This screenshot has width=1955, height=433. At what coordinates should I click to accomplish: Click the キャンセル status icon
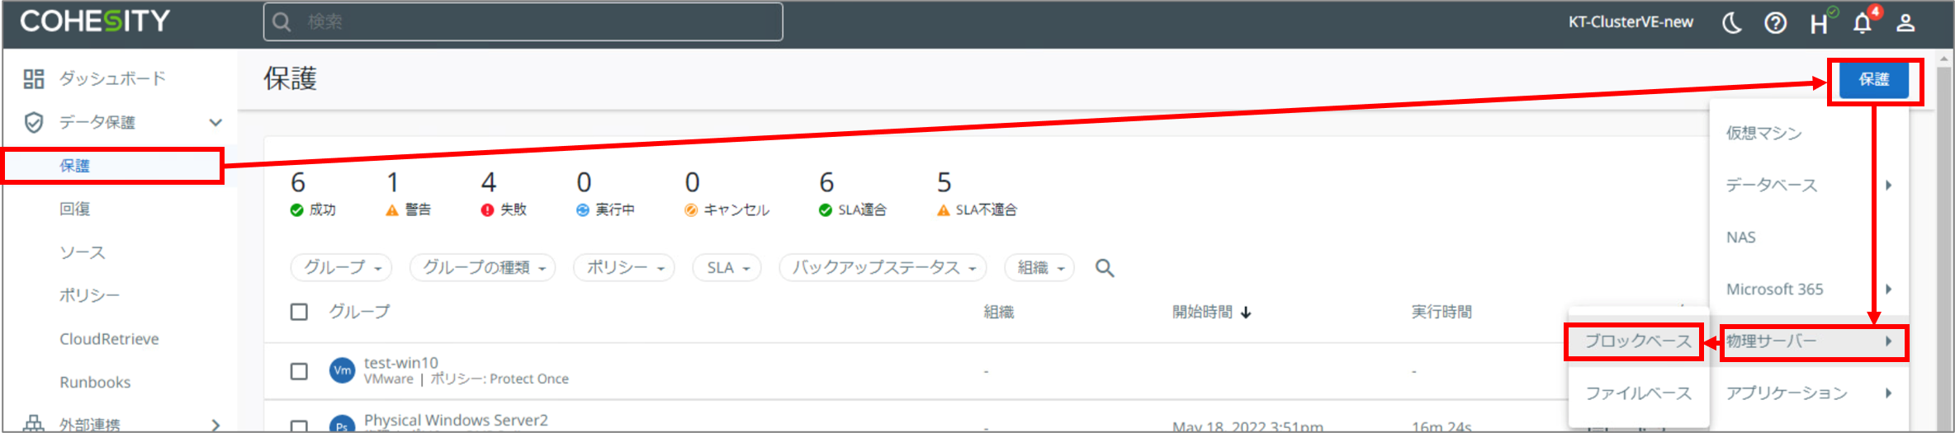tap(691, 210)
